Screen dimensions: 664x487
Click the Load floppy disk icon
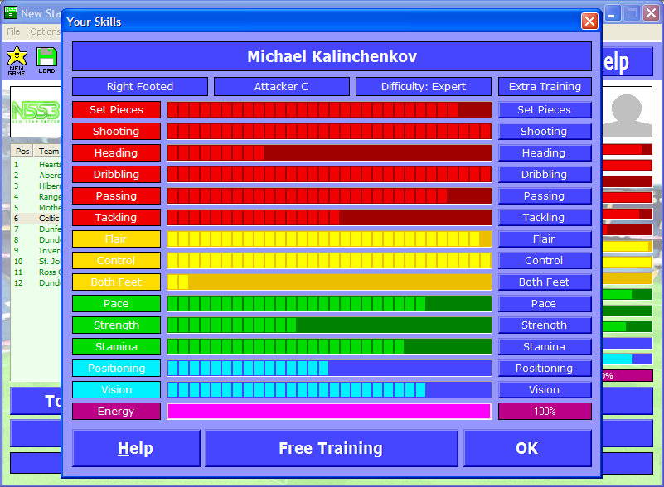(x=46, y=60)
